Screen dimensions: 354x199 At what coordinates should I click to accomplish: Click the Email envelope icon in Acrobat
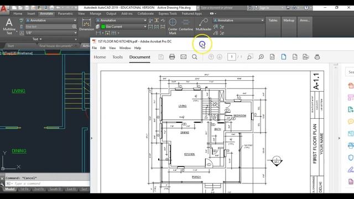coord(183,57)
